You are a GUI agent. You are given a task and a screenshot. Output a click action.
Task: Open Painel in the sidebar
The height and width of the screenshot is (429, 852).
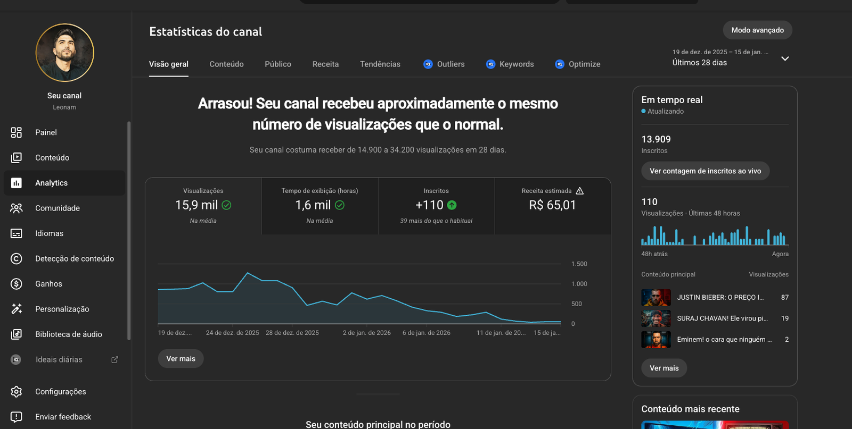pos(64,132)
